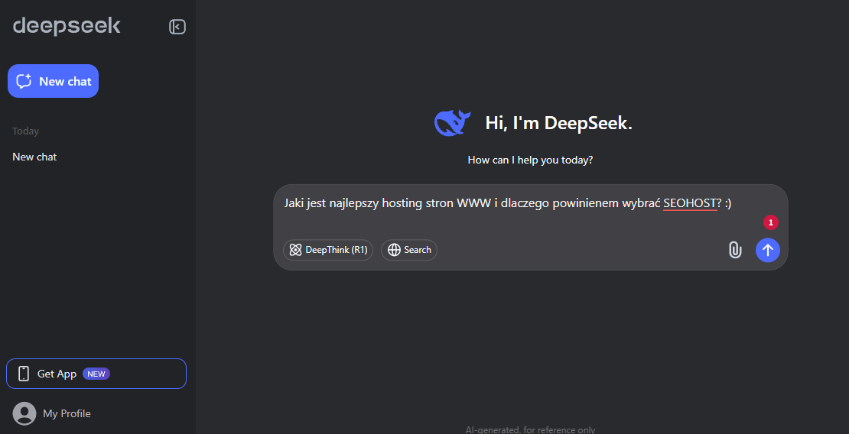The height and width of the screenshot is (434, 849).
Task: Click inside the message text box
Action: pos(505,222)
